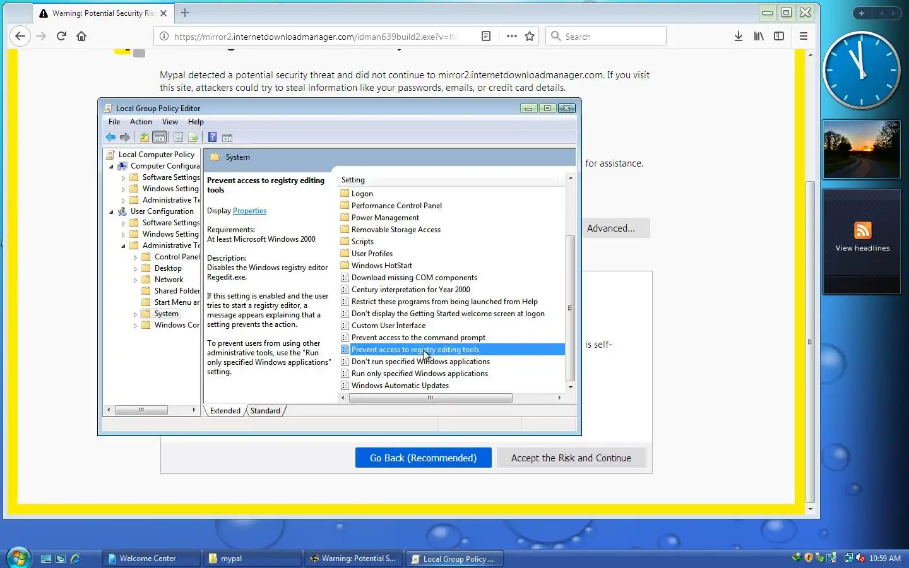Image resolution: width=909 pixels, height=568 pixels.
Task: Click the browser Home icon
Action: pyautogui.click(x=81, y=36)
